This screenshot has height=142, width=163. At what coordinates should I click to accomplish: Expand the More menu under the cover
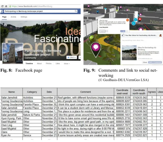(x=67, y=63)
